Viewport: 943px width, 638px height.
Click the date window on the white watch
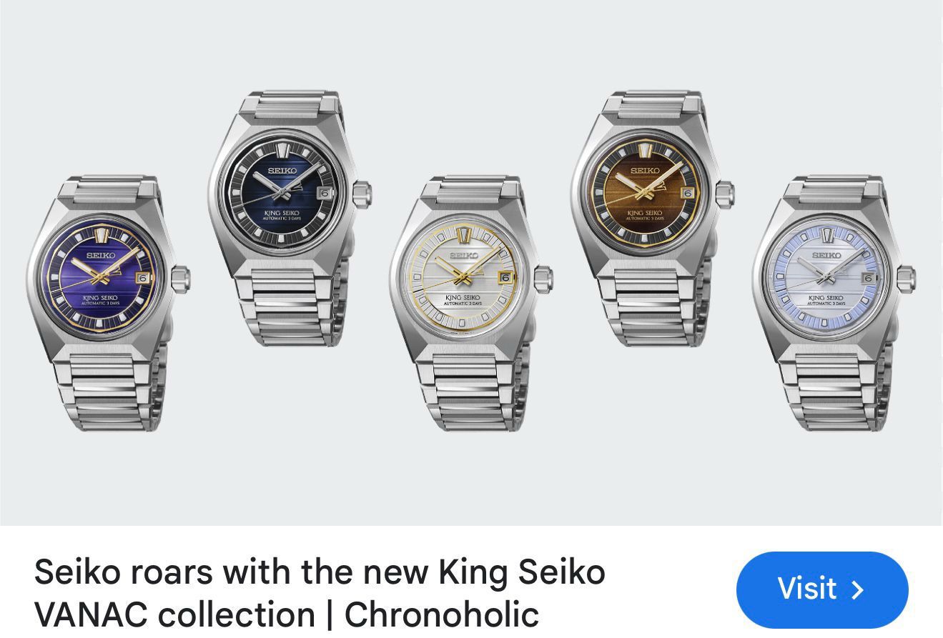click(x=506, y=277)
